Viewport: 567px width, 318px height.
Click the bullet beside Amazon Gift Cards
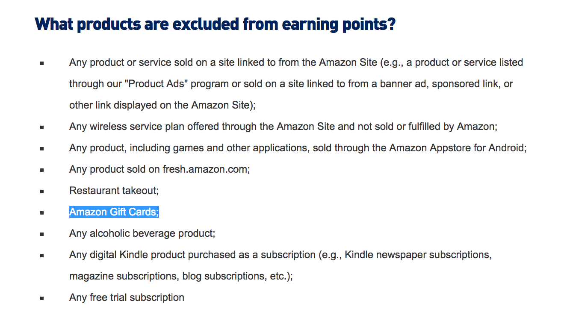click(x=42, y=212)
